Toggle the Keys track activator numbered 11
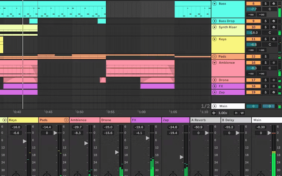282x176 pixels. click(x=253, y=39)
